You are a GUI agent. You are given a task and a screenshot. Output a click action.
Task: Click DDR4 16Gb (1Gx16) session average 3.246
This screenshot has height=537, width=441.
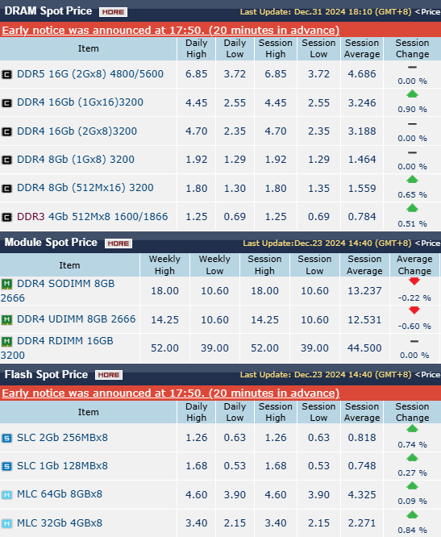[x=362, y=103]
